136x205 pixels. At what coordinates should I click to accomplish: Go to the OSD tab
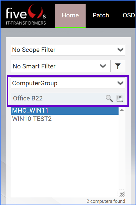click(x=129, y=15)
